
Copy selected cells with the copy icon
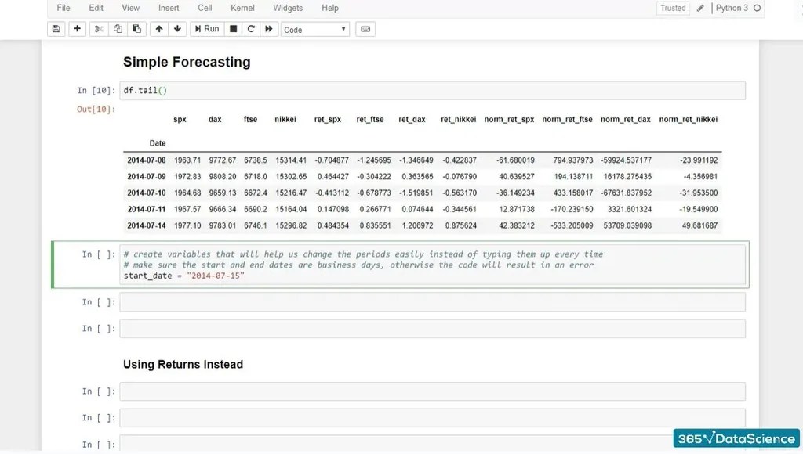116,28
